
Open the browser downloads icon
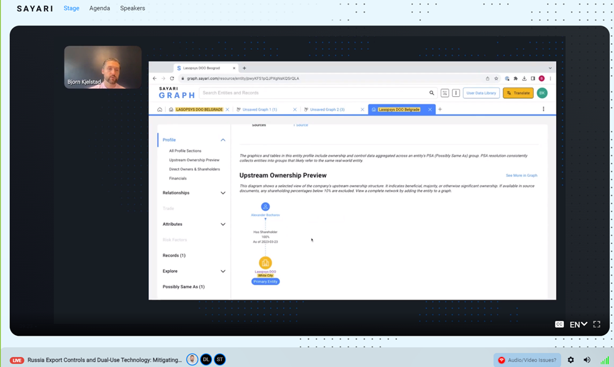pos(525,78)
